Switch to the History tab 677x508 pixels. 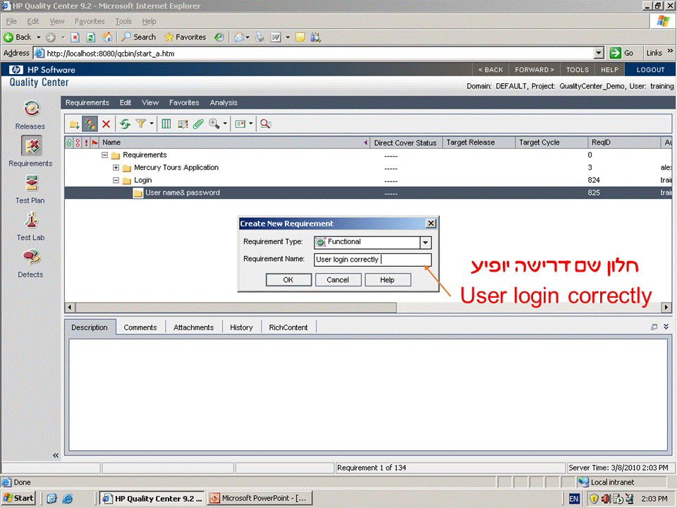[241, 327]
